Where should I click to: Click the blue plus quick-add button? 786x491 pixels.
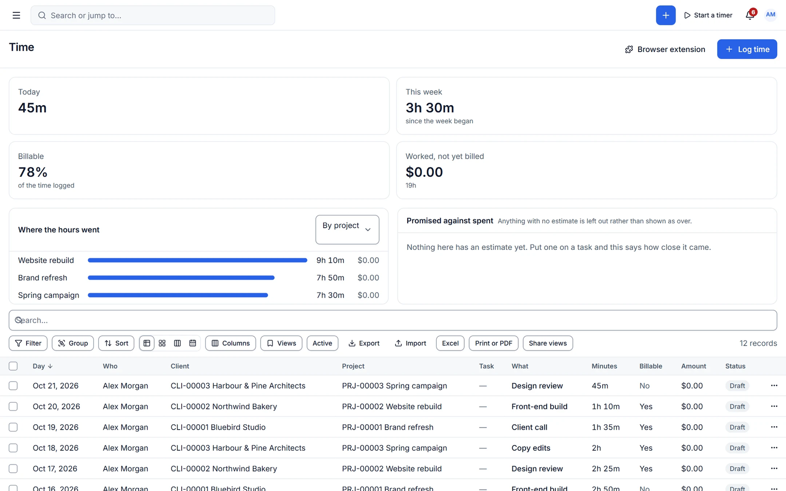click(x=666, y=15)
